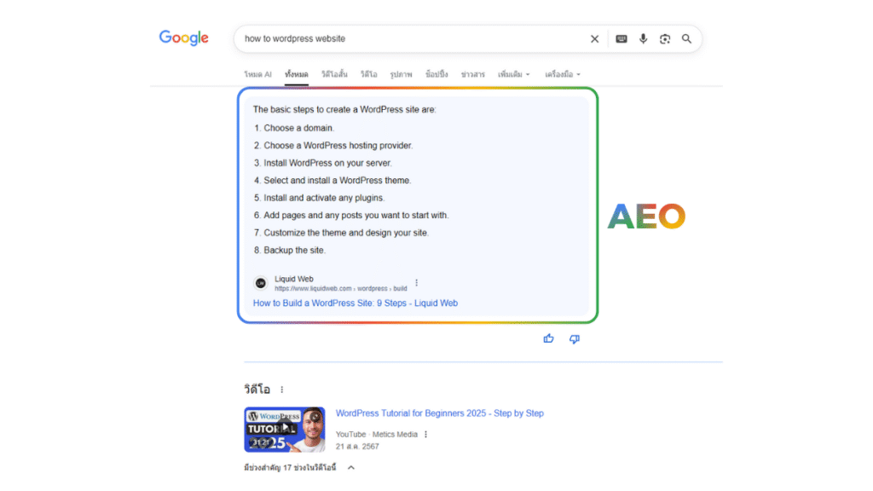Expand the เพิ่มเติม dropdown
Screen dimensions: 873x491
(x=513, y=75)
